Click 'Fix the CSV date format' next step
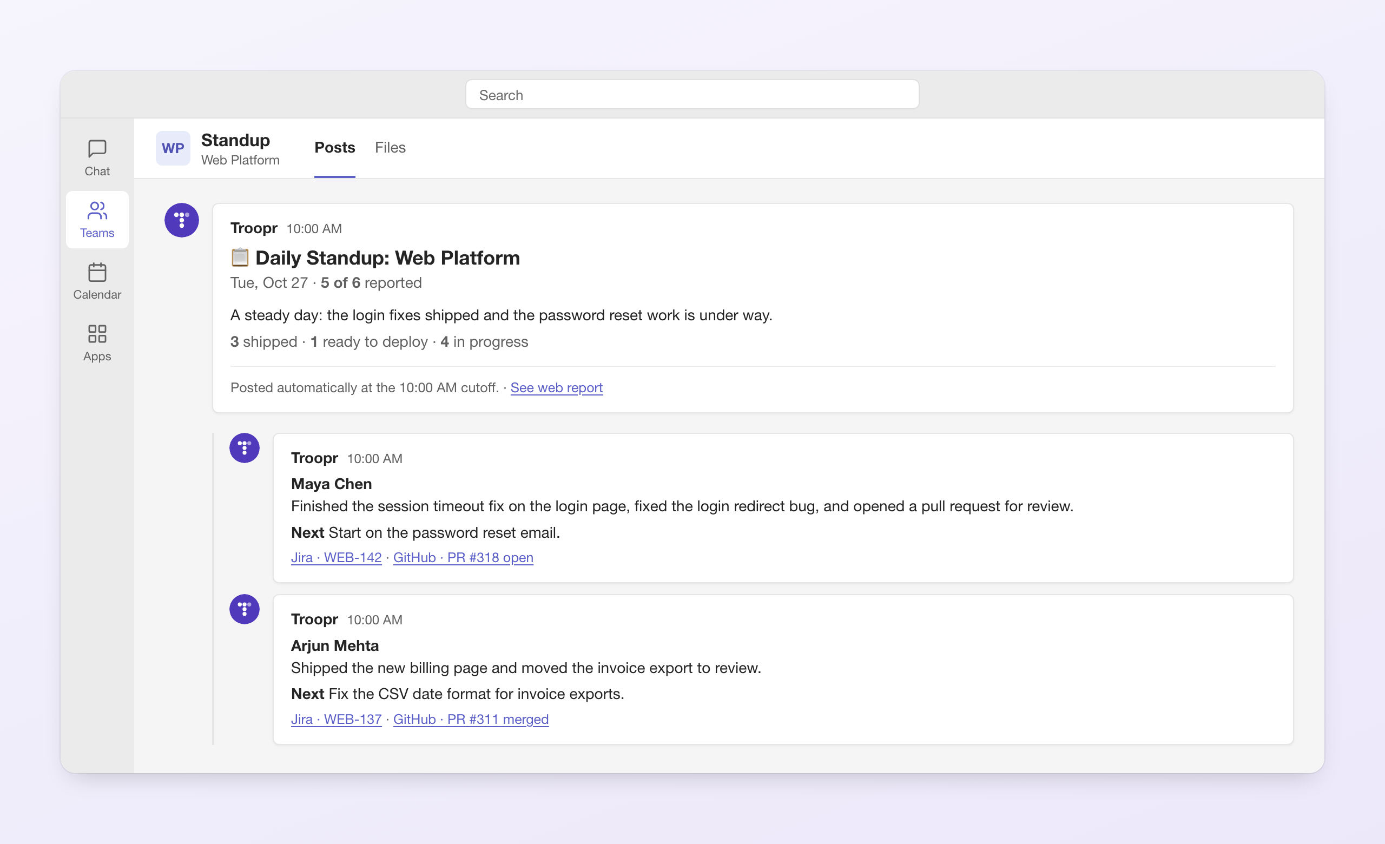1385x844 pixels. point(476,694)
